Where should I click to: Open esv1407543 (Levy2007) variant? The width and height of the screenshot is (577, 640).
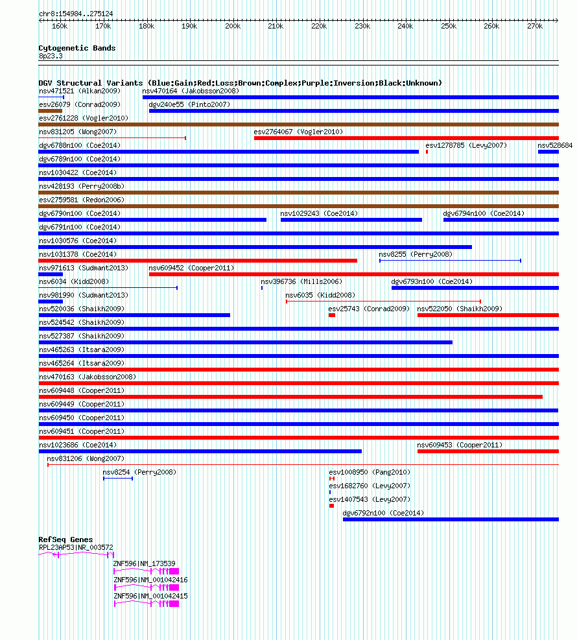tap(332, 506)
